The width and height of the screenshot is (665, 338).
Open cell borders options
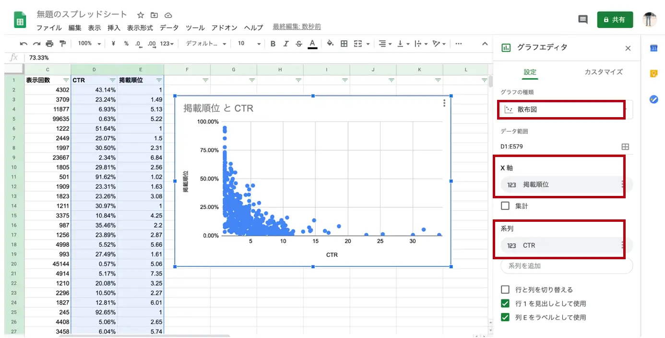344,44
